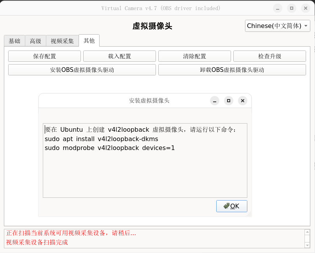Open the Chinese(中文简体) language dropdown
The width and height of the screenshot is (315, 253).
tap(278, 26)
